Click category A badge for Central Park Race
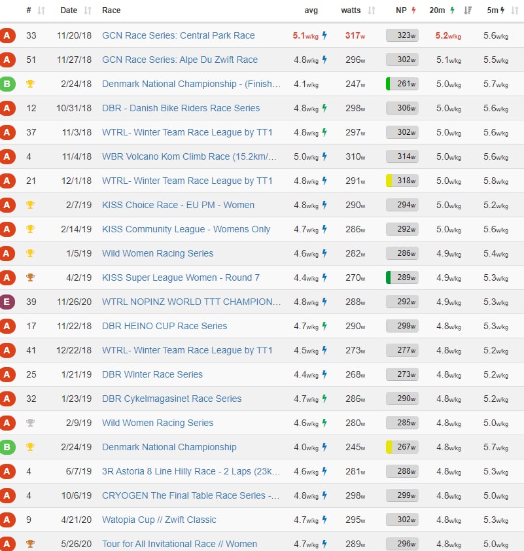The image size is (524, 551). [7, 35]
